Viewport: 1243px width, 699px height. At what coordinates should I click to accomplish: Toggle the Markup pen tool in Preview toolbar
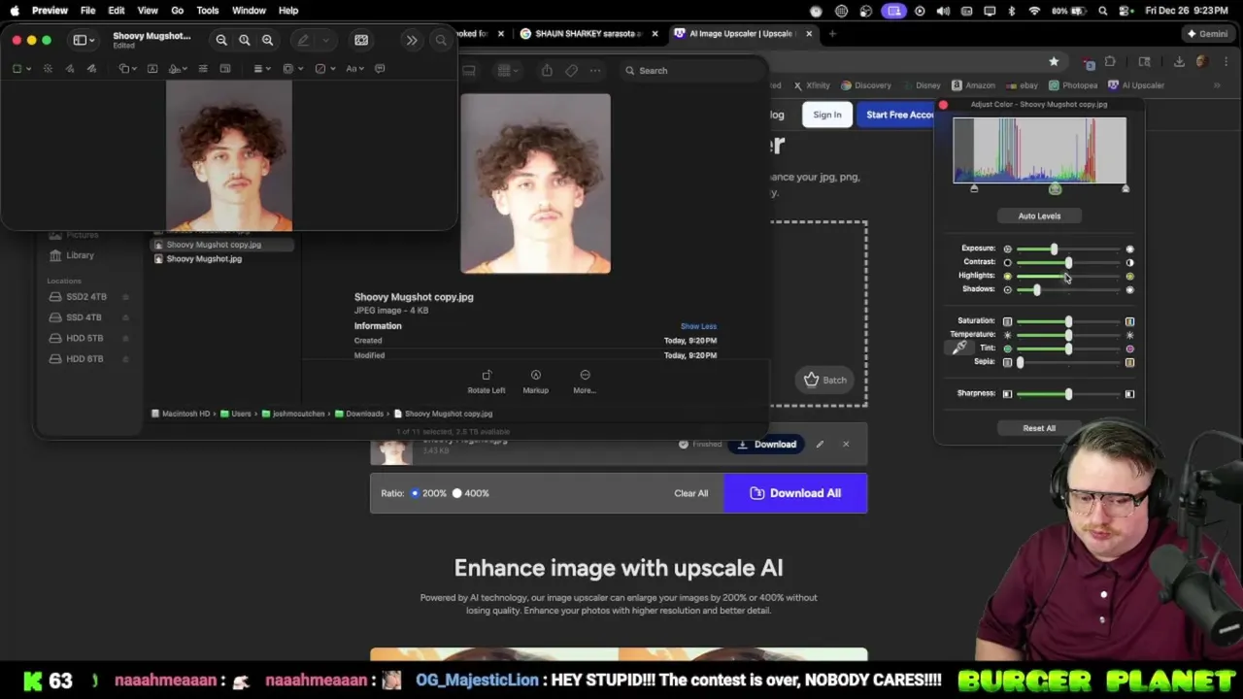304,40
